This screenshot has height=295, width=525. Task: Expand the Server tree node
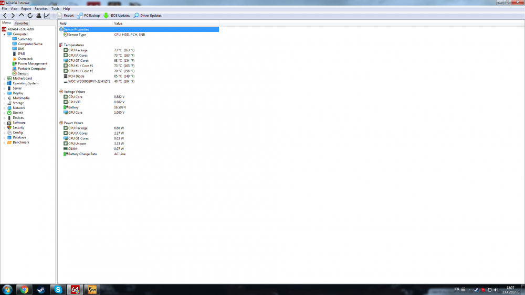coord(4,89)
